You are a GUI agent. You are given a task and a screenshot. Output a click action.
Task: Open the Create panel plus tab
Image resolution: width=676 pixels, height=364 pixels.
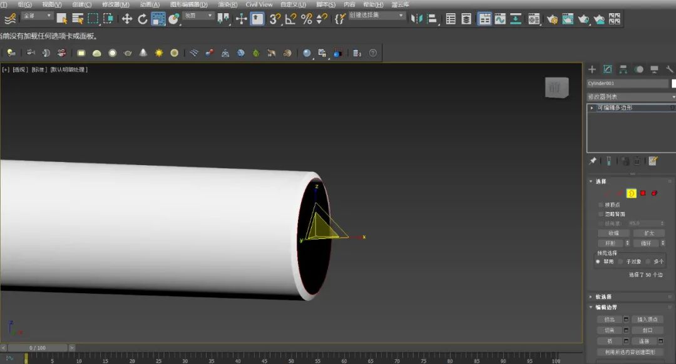(x=592, y=69)
